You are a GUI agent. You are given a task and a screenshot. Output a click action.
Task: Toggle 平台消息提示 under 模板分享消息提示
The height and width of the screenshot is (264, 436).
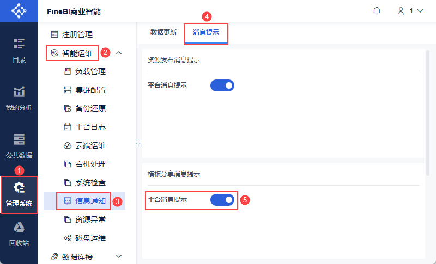(x=222, y=200)
